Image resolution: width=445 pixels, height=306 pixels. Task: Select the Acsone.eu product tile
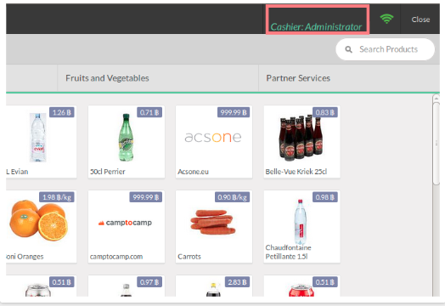(214, 142)
